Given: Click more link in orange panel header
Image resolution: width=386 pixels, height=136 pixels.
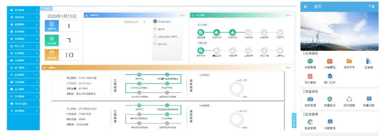Looking at the screenshot, I should point(289,67).
